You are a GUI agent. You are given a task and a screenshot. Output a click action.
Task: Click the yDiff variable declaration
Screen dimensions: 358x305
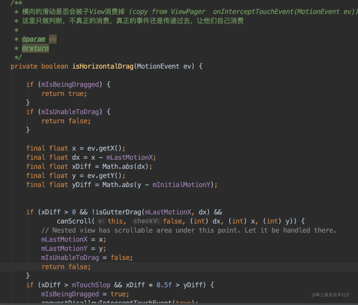(x=82, y=185)
